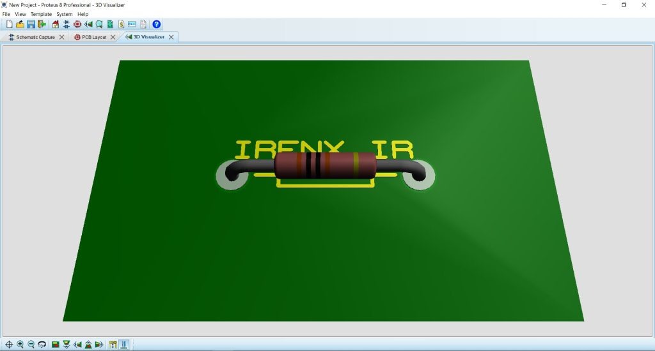Image resolution: width=655 pixels, height=351 pixels.
Task: Click the New Project icon
Action: tap(9, 24)
